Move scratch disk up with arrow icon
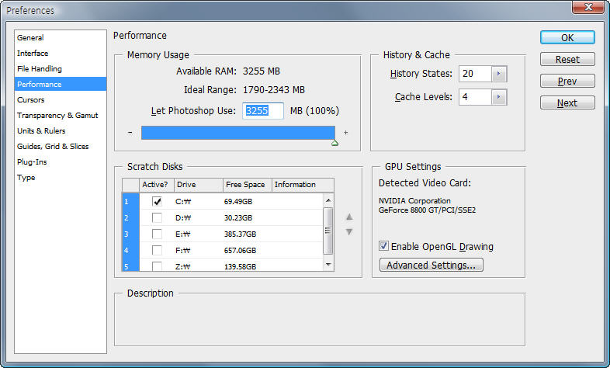The height and width of the screenshot is (368, 610). point(349,217)
